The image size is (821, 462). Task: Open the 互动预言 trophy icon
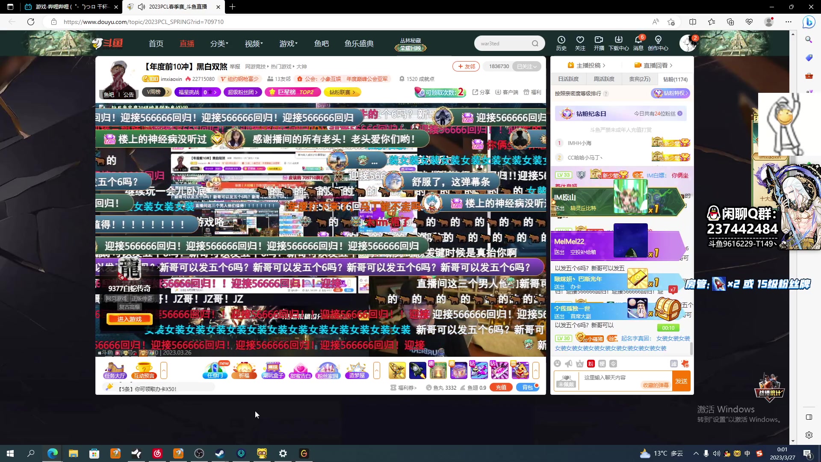tap(144, 370)
